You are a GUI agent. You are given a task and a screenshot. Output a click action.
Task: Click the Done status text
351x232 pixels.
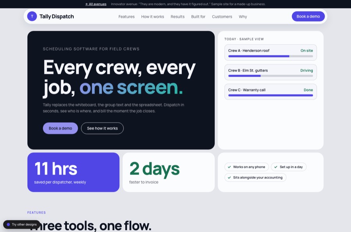tap(308, 90)
